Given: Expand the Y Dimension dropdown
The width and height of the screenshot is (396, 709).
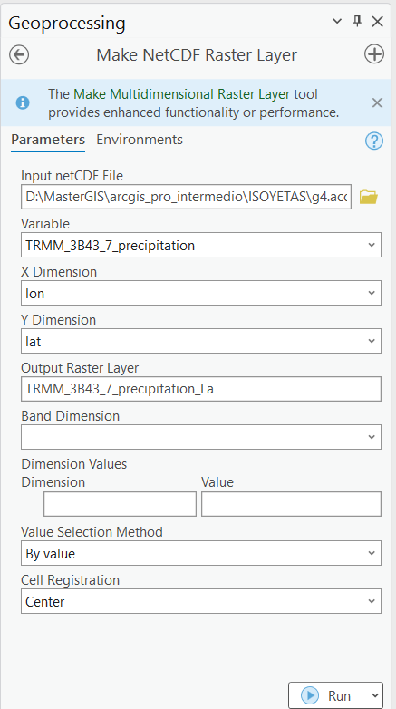Looking at the screenshot, I should tap(201, 341).
